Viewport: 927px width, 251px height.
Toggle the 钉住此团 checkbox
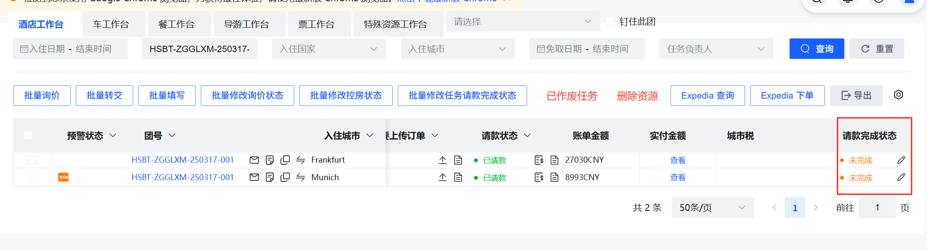tap(610, 21)
